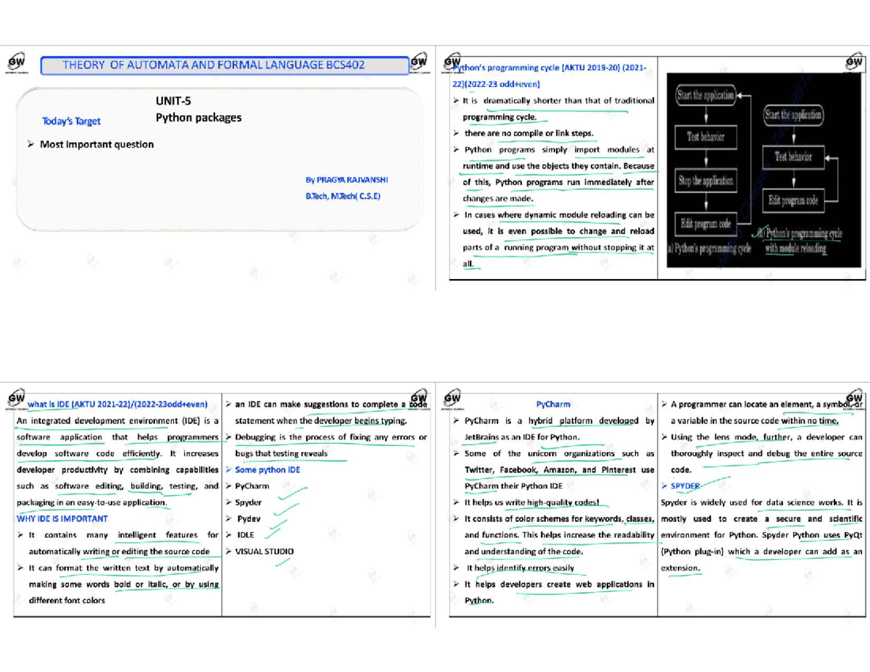Screen dimensions: 870x672
Task: Click the 'IDLE' entry in the IDE list
Action: pyautogui.click(x=245, y=535)
